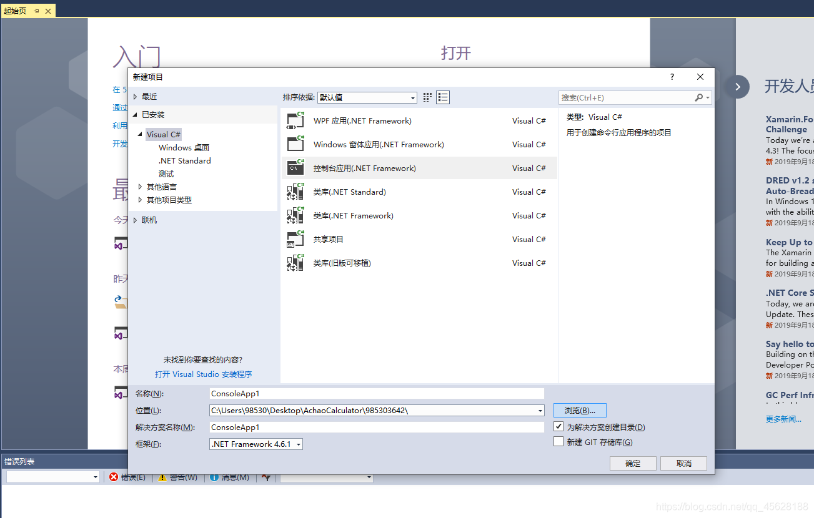Open the Keep Up to news headline
This screenshot has width=814, height=518.
789,242
